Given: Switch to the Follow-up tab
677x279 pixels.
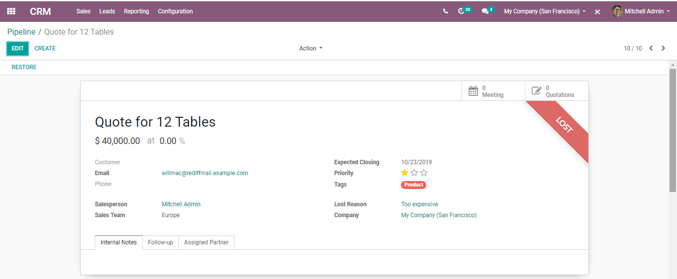Looking at the screenshot, I should coord(160,242).
